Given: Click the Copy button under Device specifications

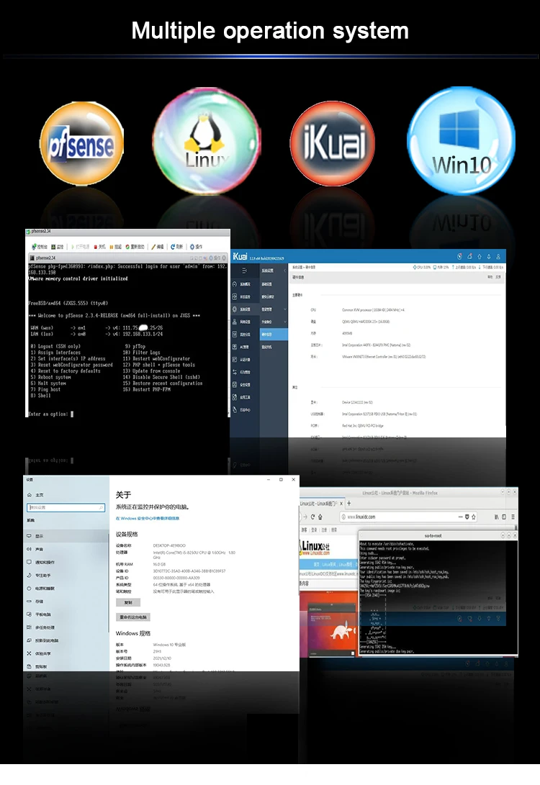Looking at the screenshot, I should [x=127, y=603].
